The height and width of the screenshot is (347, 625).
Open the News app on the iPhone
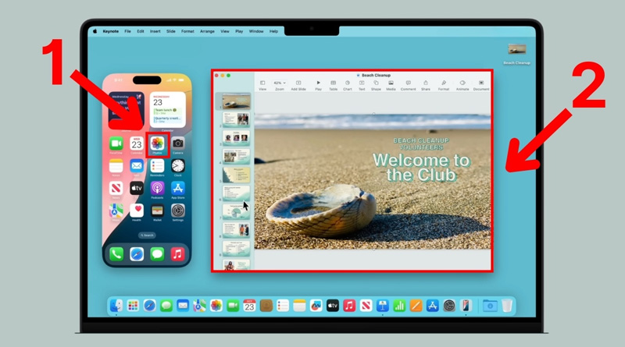point(116,188)
